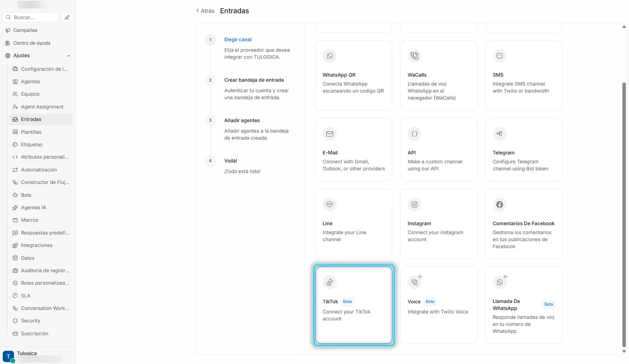Click the WaCalls phone icon
Viewport: 629px width, 364px height.
[x=414, y=56]
